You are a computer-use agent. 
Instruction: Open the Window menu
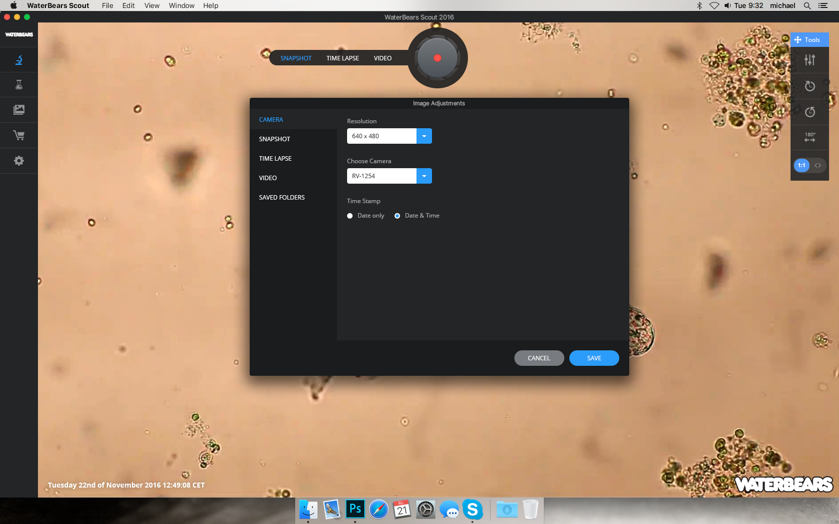coord(181,5)
